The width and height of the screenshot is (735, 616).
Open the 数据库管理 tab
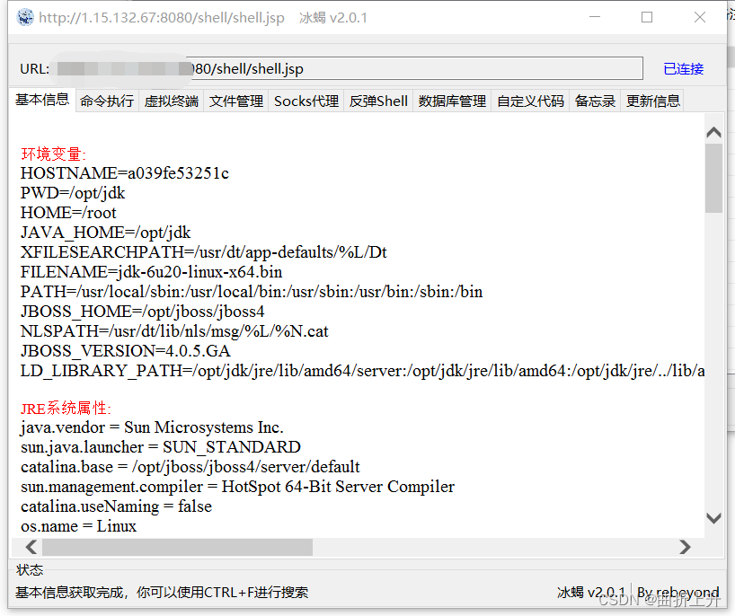tap(453, 101)
